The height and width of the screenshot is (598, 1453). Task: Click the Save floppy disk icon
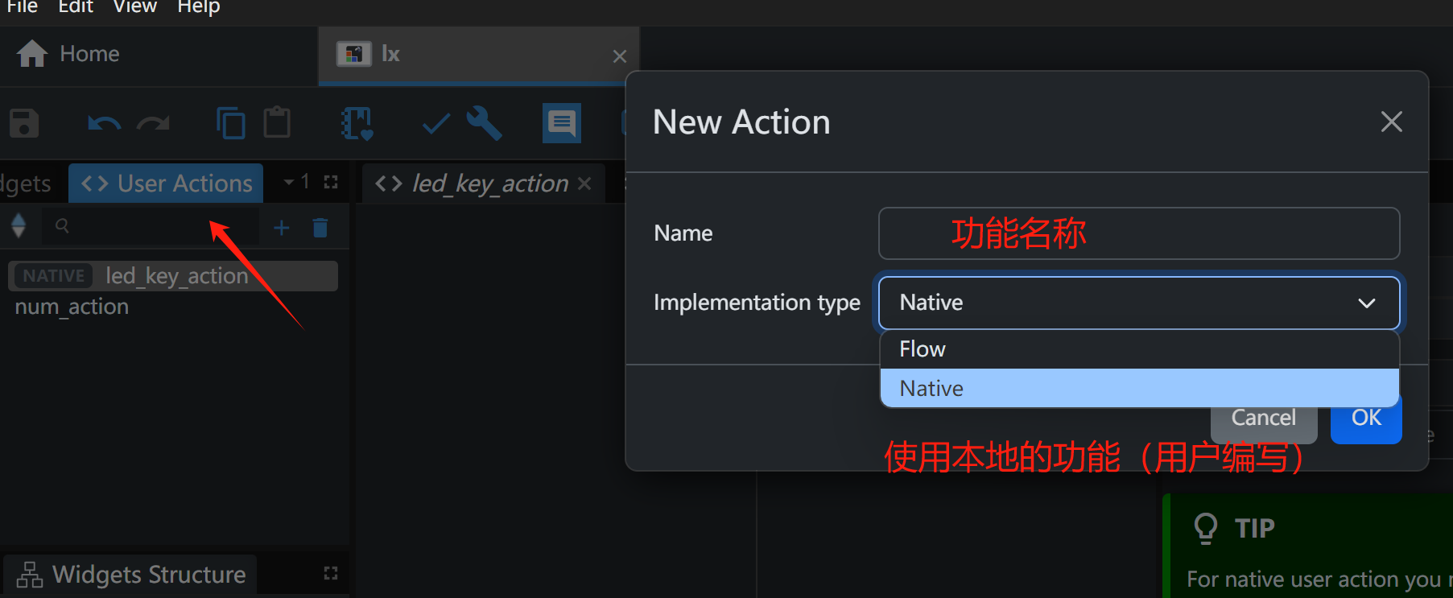click(24, 124)
